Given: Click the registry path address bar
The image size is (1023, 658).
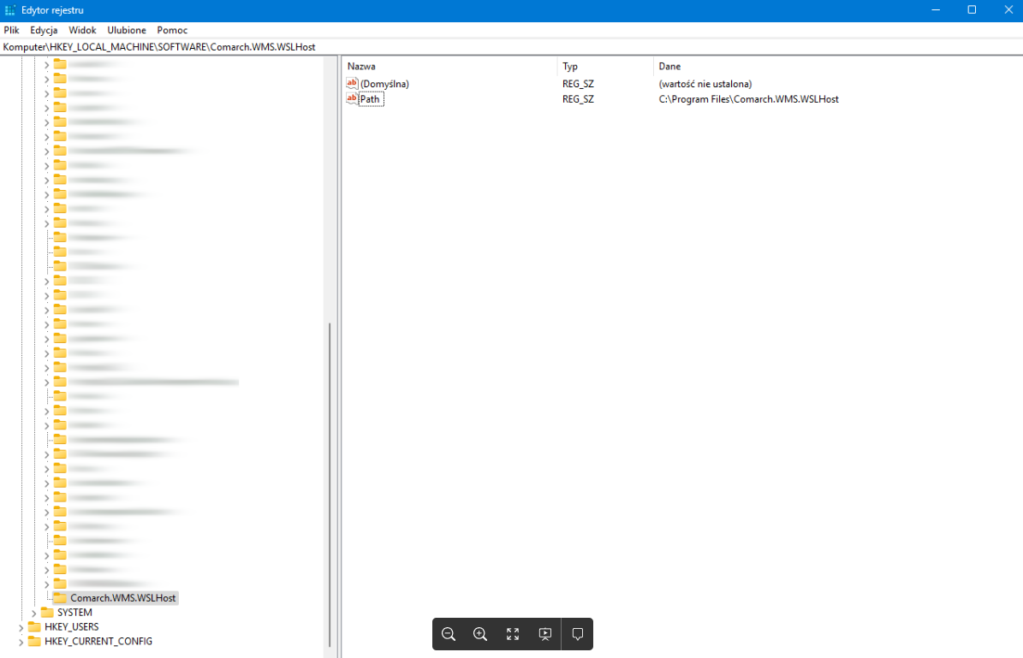Looking at the screenshot, I should click(x=512, y=47).
